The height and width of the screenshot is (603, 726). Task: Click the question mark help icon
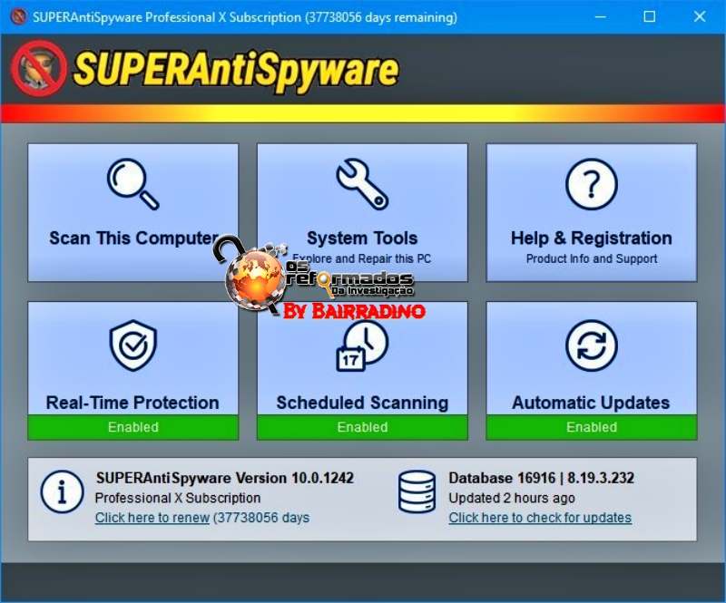592,184
